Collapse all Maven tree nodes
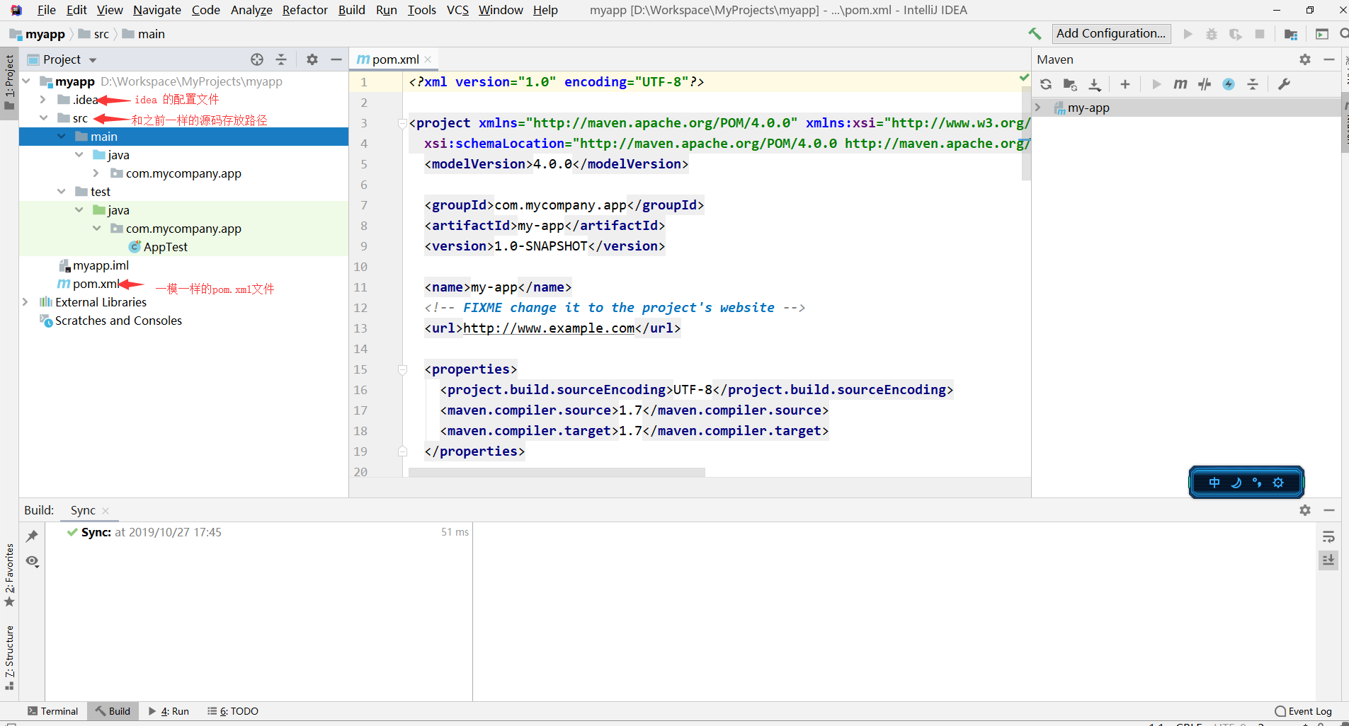 coord(1253,85)
